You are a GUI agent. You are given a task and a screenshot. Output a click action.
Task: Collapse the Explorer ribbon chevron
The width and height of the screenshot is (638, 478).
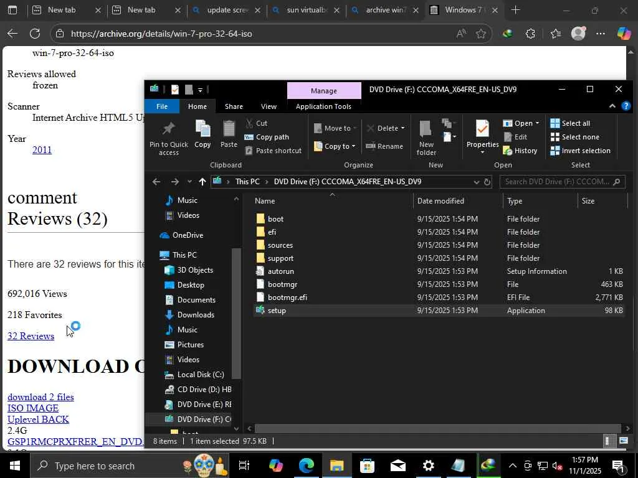(x=612, y=106)
